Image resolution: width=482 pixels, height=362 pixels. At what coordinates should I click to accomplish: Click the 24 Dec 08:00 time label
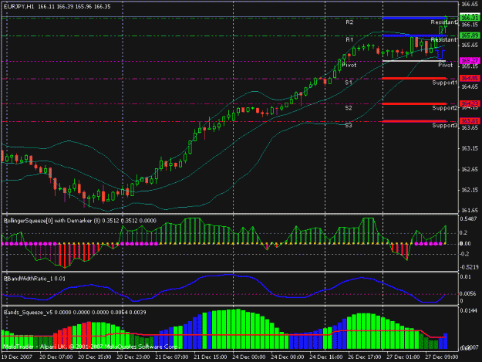click(x=287, y=357)
